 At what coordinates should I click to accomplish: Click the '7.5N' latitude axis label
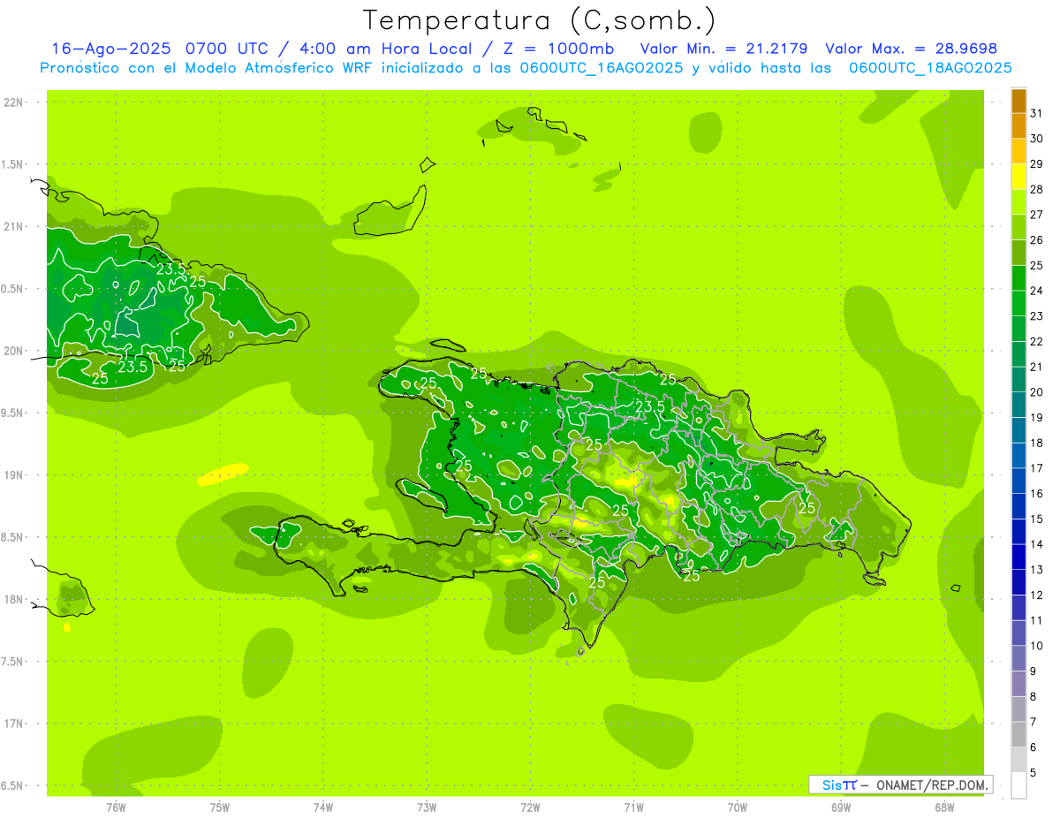point(13,662)
